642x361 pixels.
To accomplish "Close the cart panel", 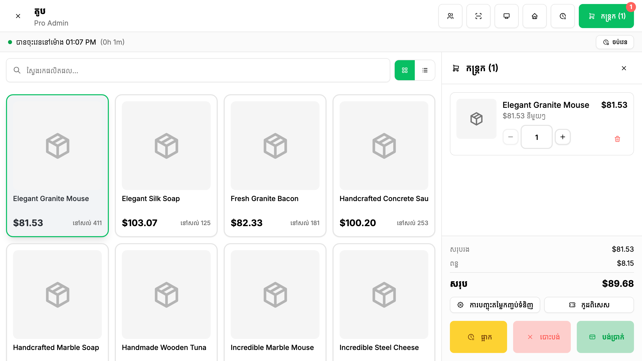I will [624, 68].
